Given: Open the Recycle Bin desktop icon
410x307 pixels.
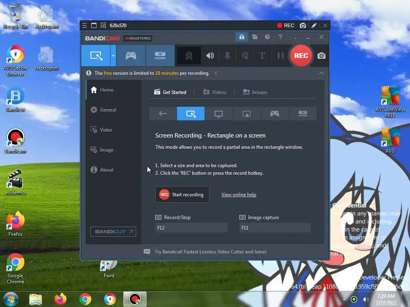Looking at the screenshot, I should (x=16, y=16).
